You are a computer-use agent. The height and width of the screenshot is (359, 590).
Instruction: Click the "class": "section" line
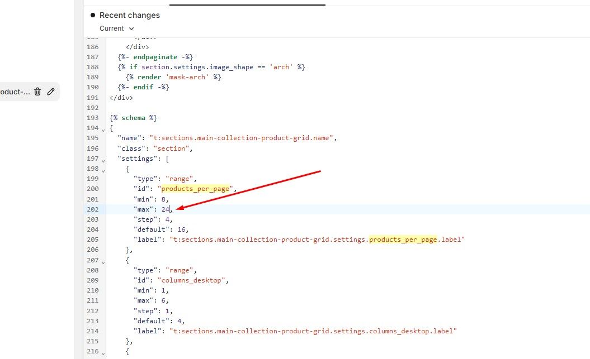pyautogui.click(x=155, y=149)
